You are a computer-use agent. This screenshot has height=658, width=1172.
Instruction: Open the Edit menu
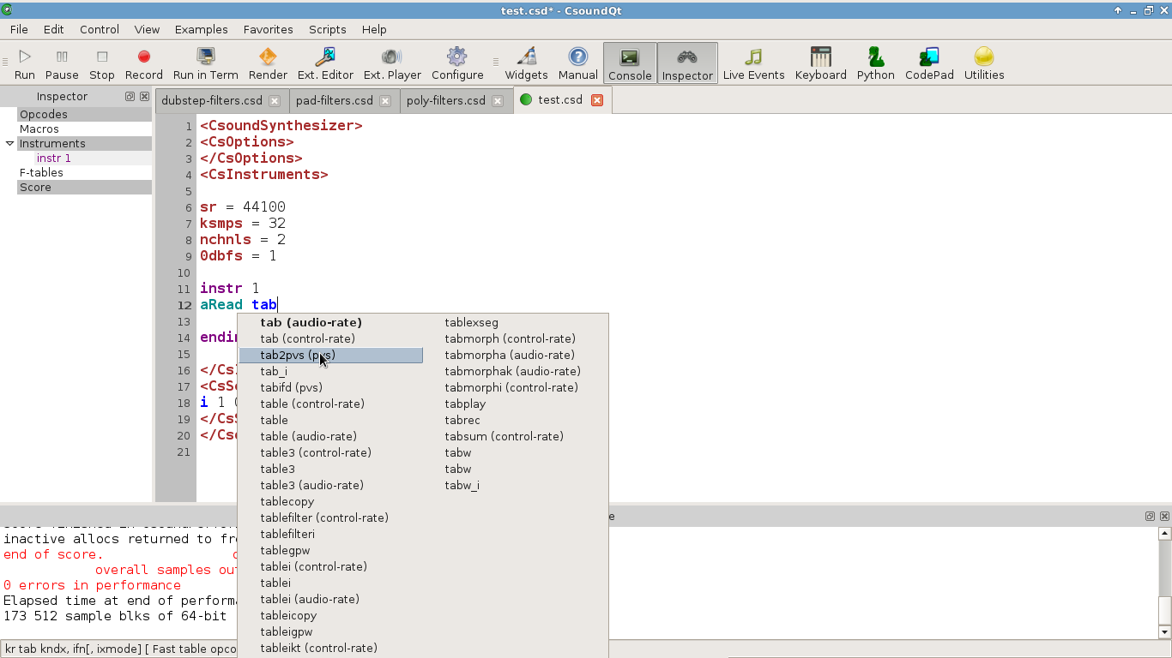pos(54,29)
